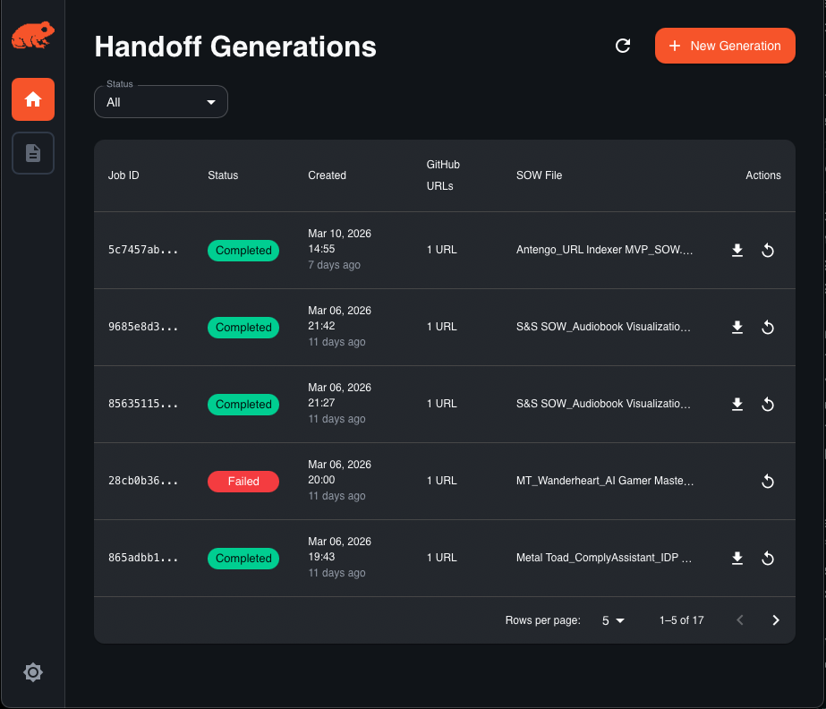Click the SOW File column header

point(539,175)
